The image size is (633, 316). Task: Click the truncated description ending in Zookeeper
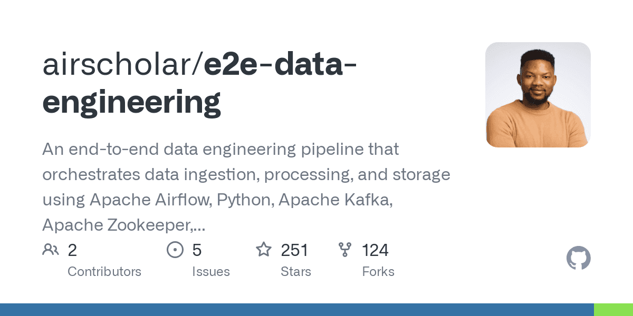pyautogui.click(x=124, y=225)
